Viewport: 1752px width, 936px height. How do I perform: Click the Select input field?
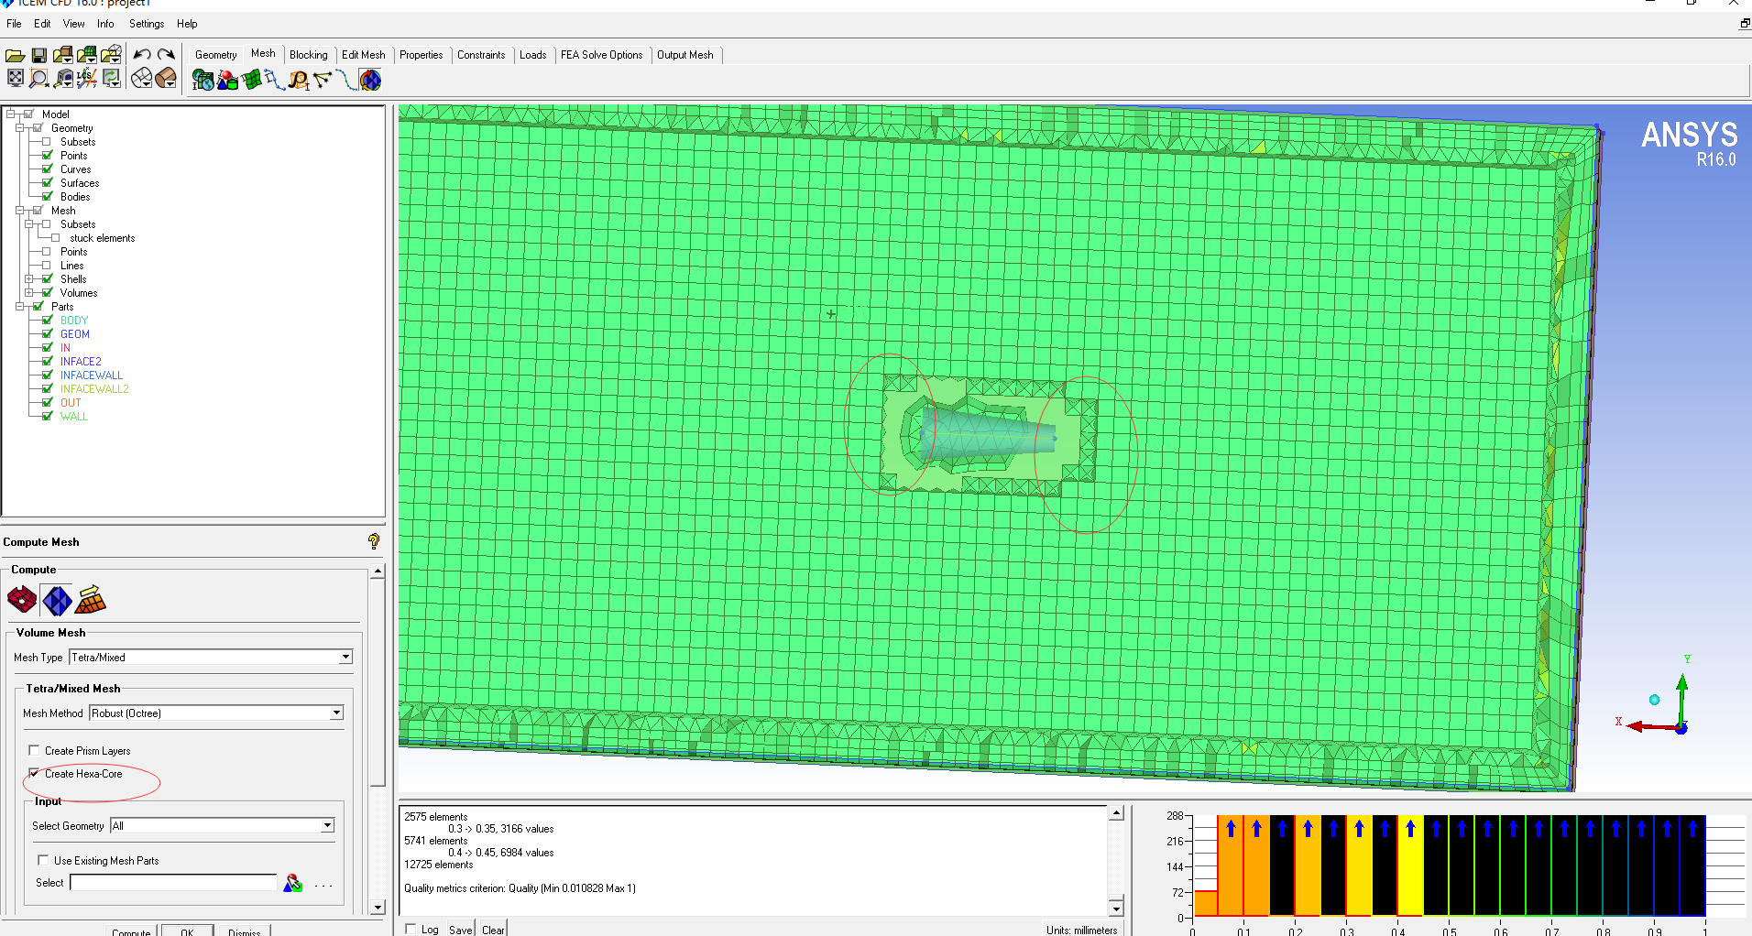pos(173,882)
